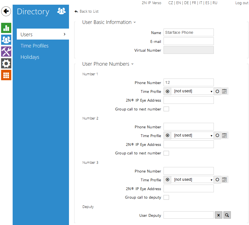The height and width of the screenshot is (225, 249).
Task: Open Time Profiles in the Directory menu
Action: point(35,46)
